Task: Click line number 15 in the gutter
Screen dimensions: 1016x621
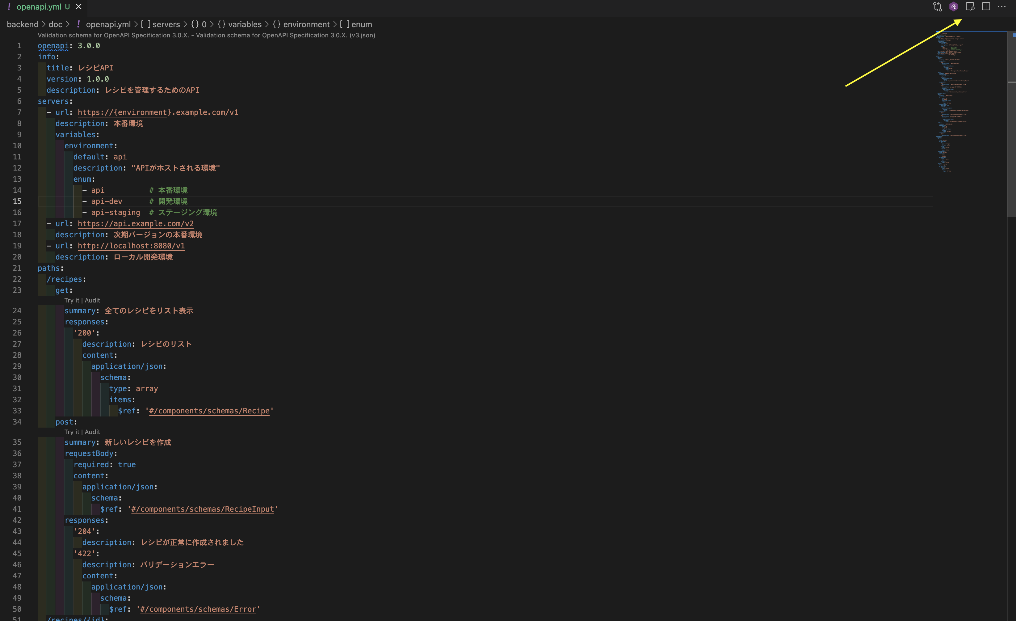Action: click(x=17, y=201)
